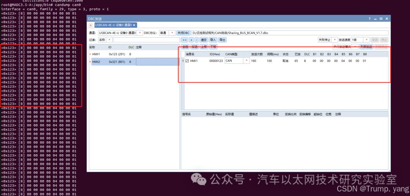This screenshot has width=410, height=196.
Task: Click the B5 byte value 04
Action: click(343, 61)
